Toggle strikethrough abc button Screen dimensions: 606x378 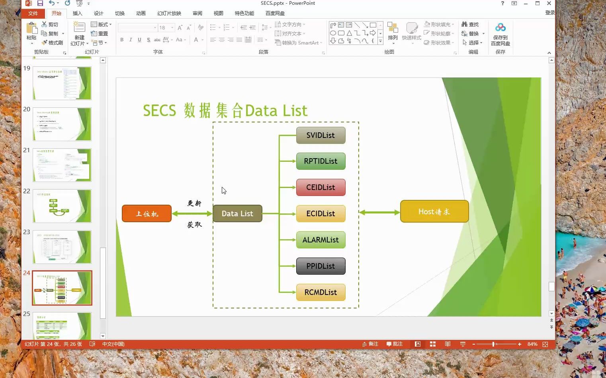157,40
